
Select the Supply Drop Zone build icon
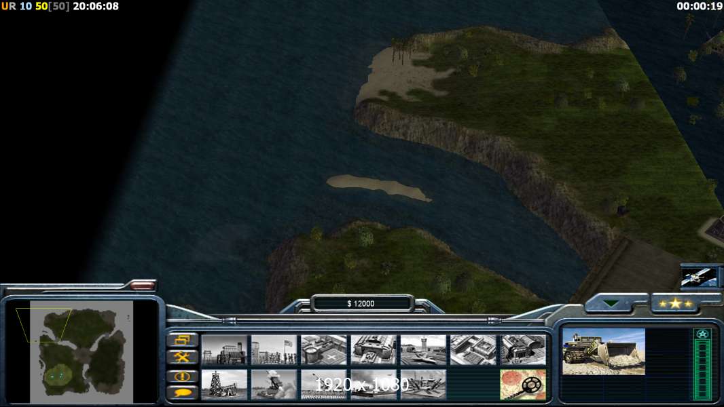pos(524,350)
